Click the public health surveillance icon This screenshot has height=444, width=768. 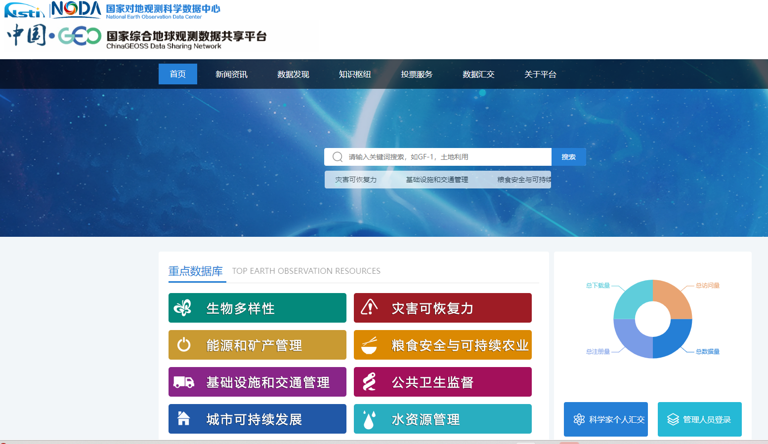pyautogui.click(x=369, y=382)
